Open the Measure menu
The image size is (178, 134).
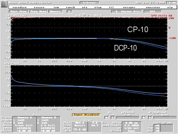click(39, 8)
